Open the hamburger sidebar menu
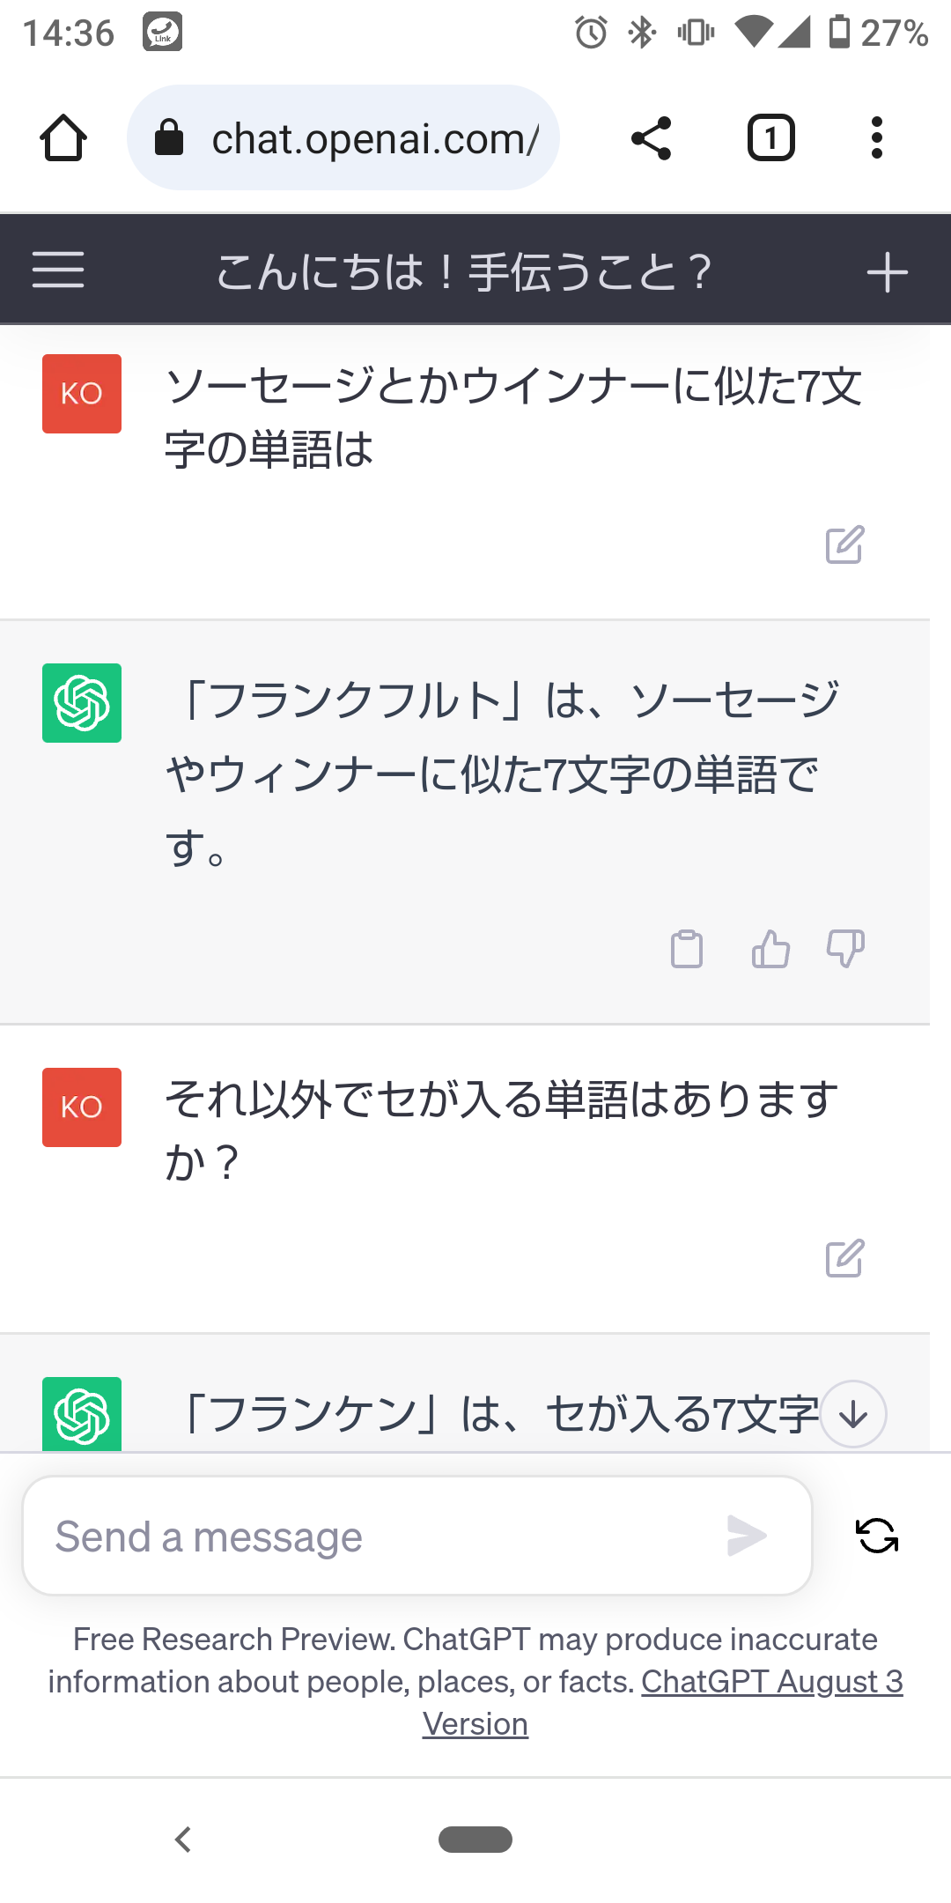951x1903 pixels. point(58,270)
